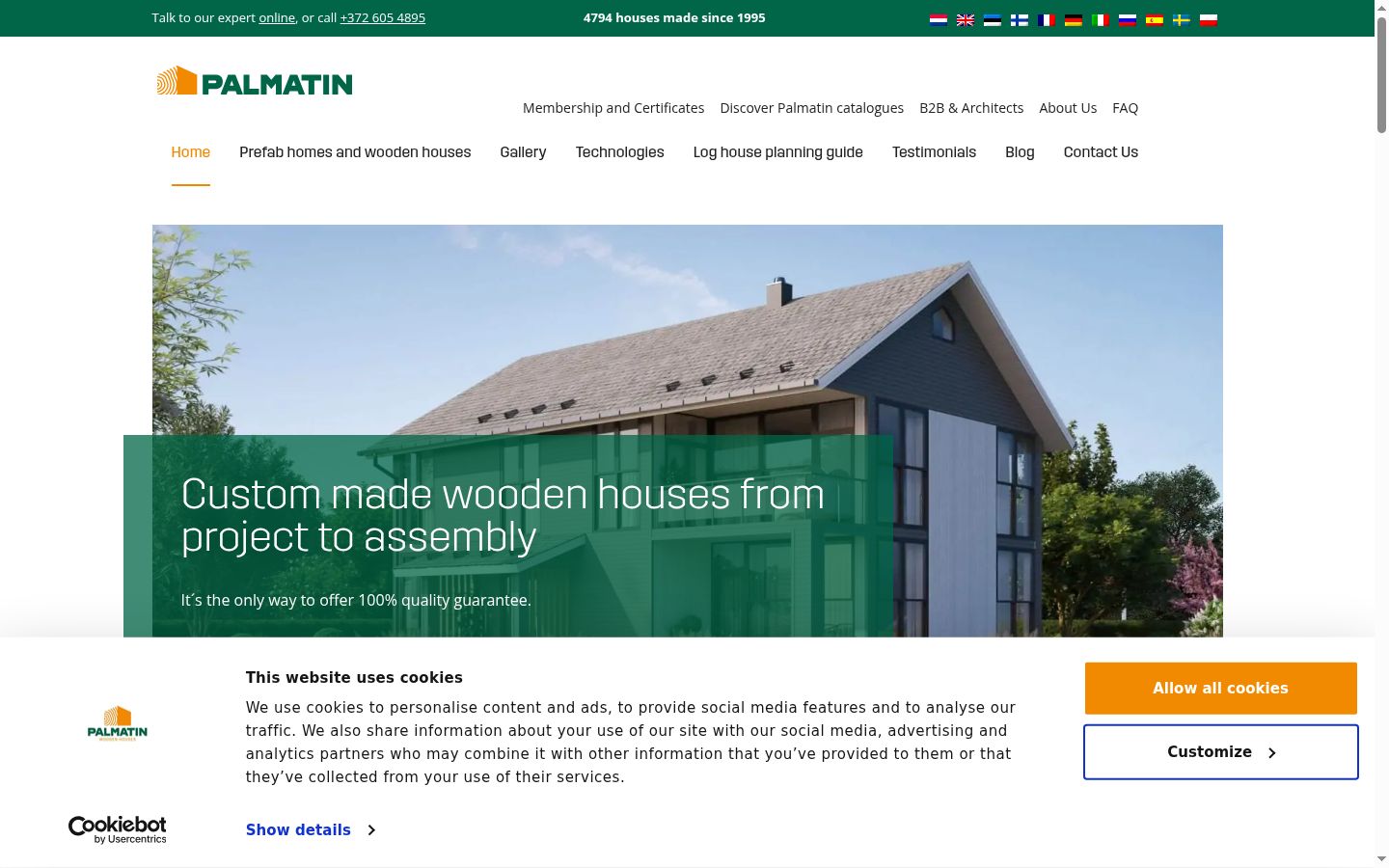The image size is (1389, 868).
Task: Click the 'Custom made wooden houses' headline
Action: 503,515
